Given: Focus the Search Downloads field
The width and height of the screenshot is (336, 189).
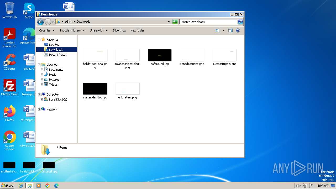Looking at the screenshot, I should (208, 22).
